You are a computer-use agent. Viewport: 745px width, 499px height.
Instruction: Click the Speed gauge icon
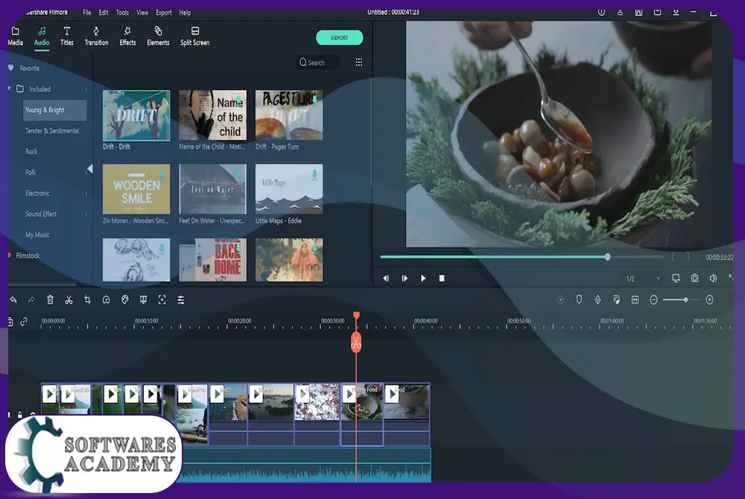(x=106, y=299)
